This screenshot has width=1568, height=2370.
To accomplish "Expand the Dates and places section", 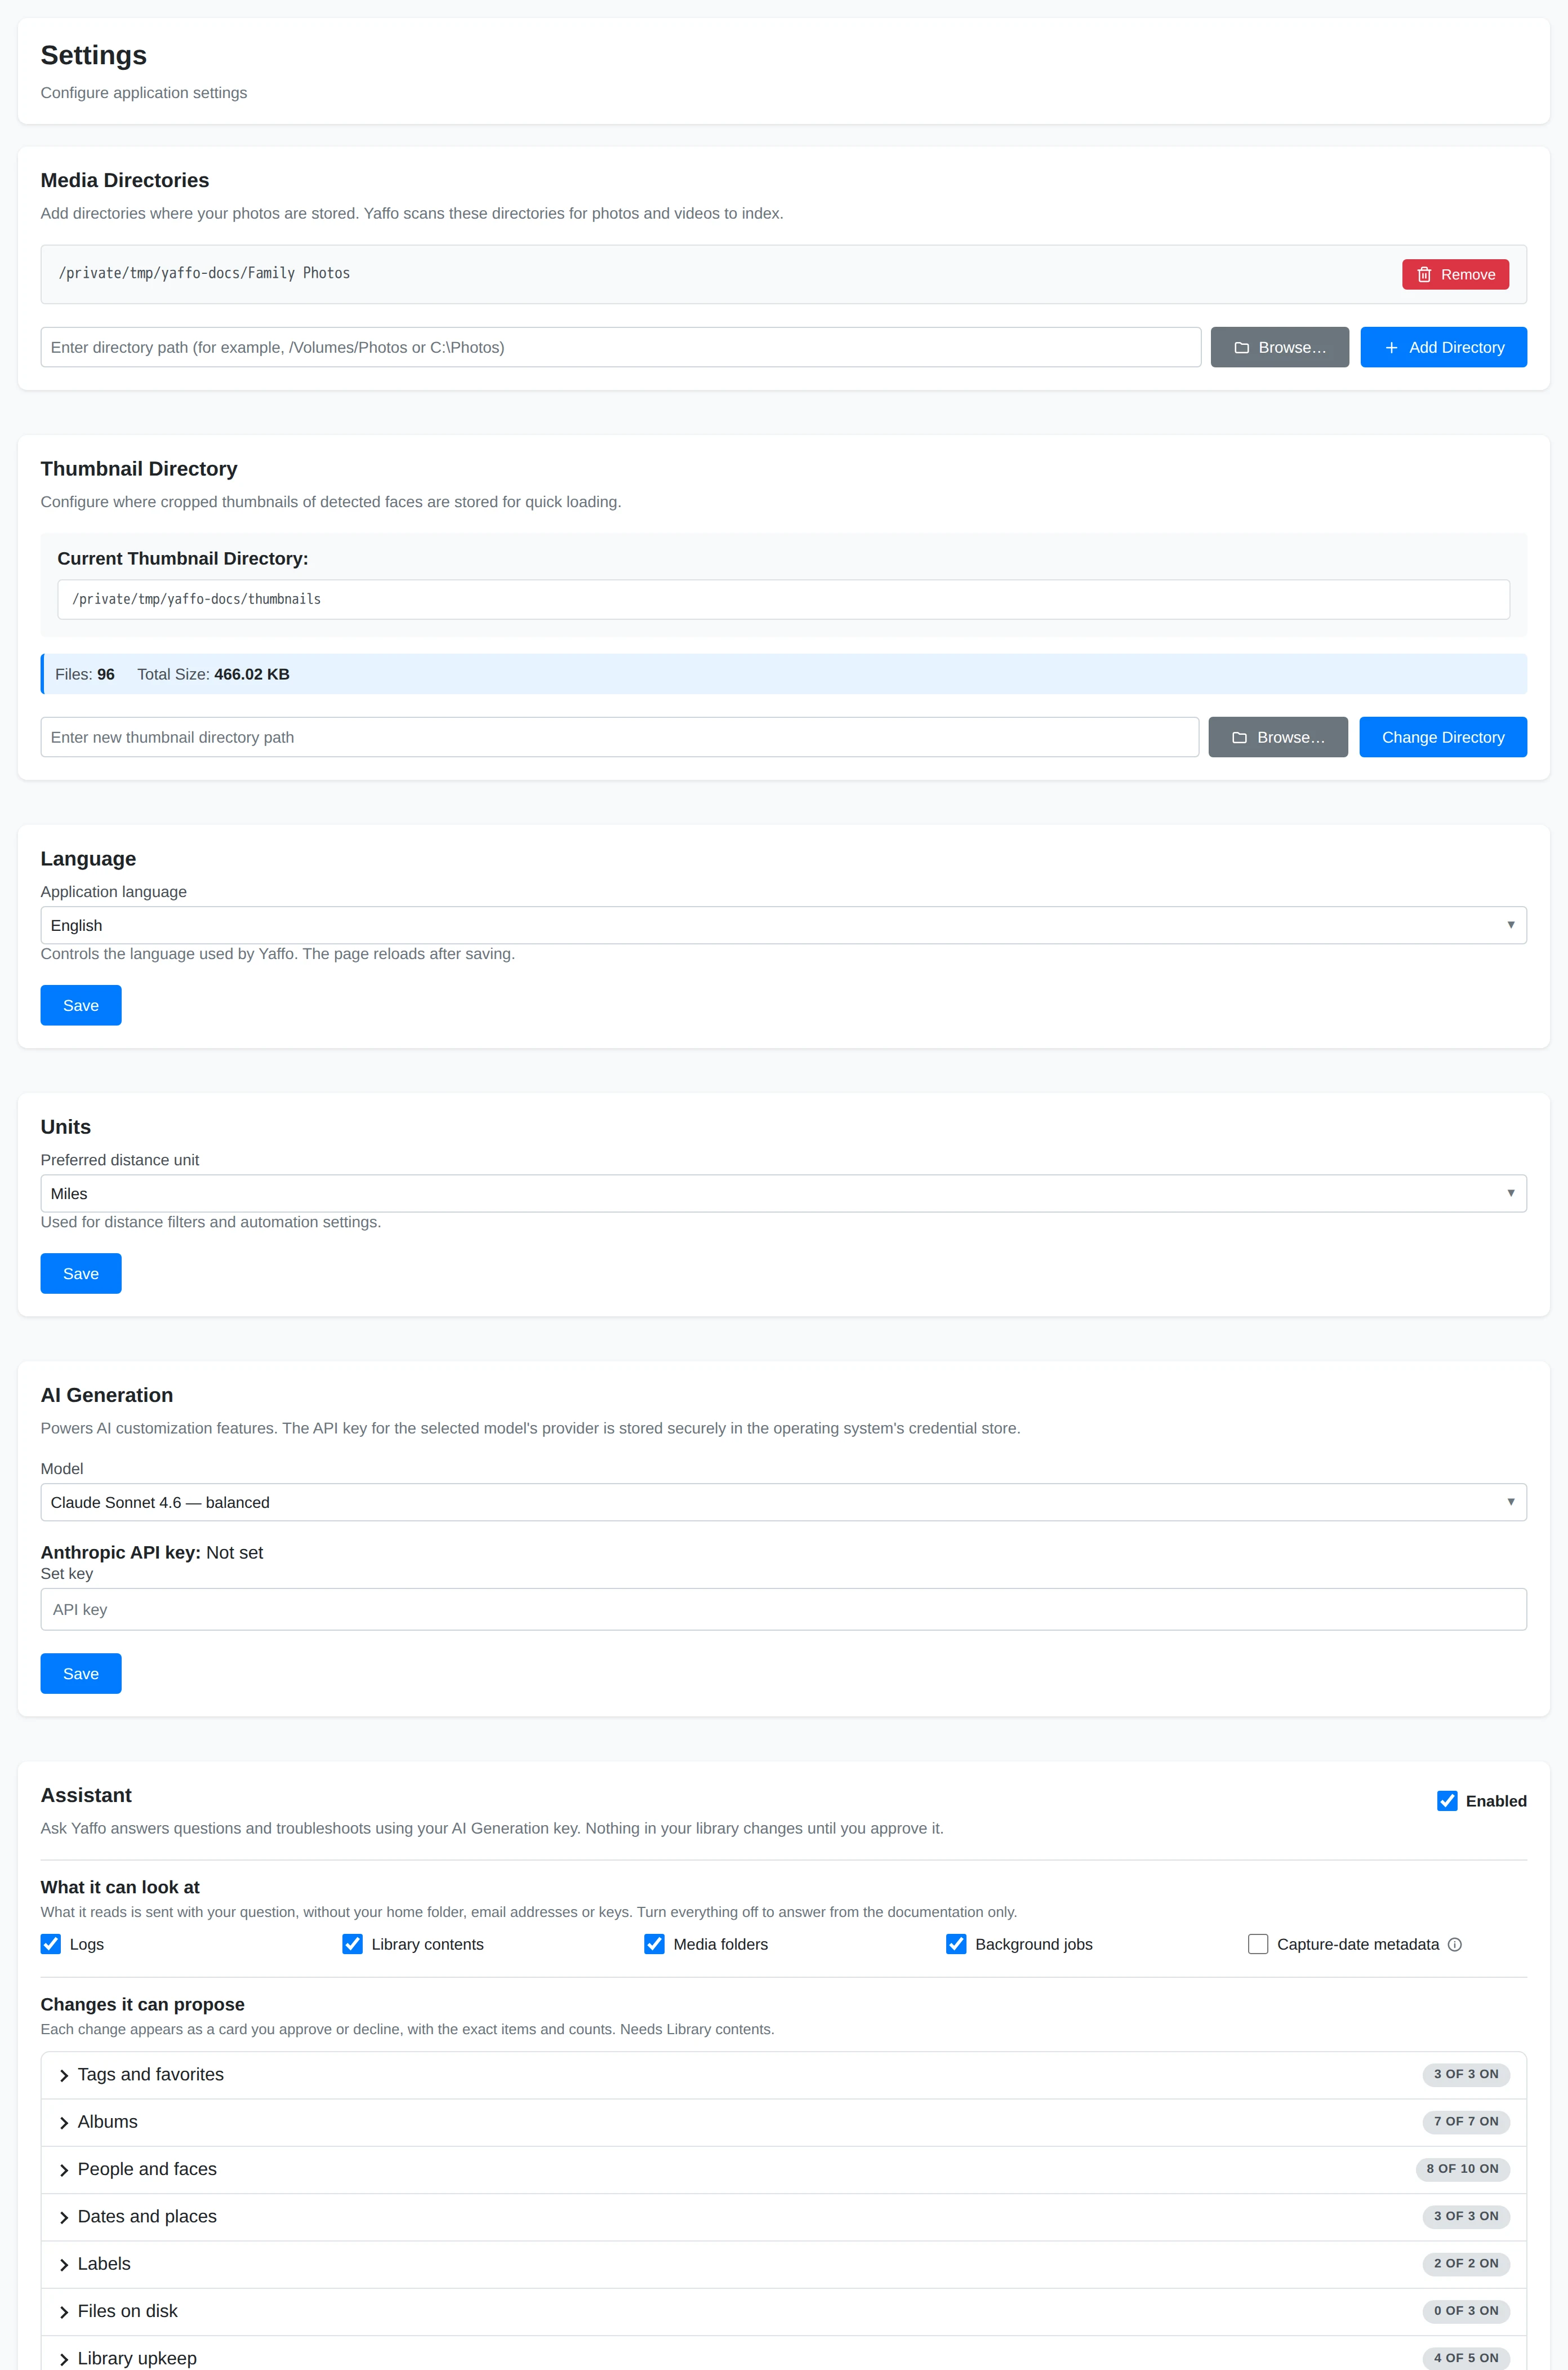I will click(783, 2217).
